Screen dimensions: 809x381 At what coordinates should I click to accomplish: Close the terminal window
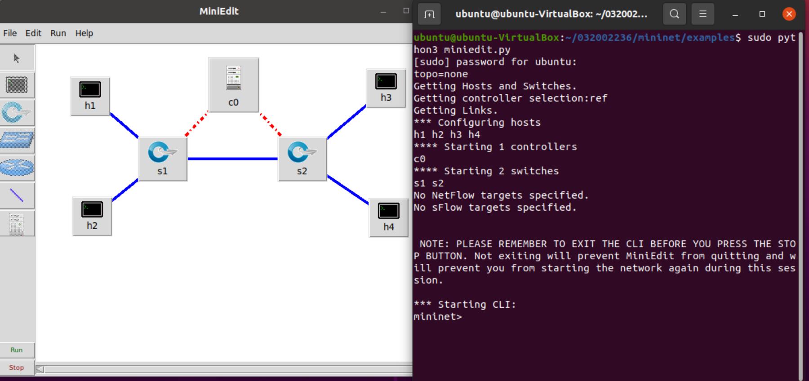[789, 14]
